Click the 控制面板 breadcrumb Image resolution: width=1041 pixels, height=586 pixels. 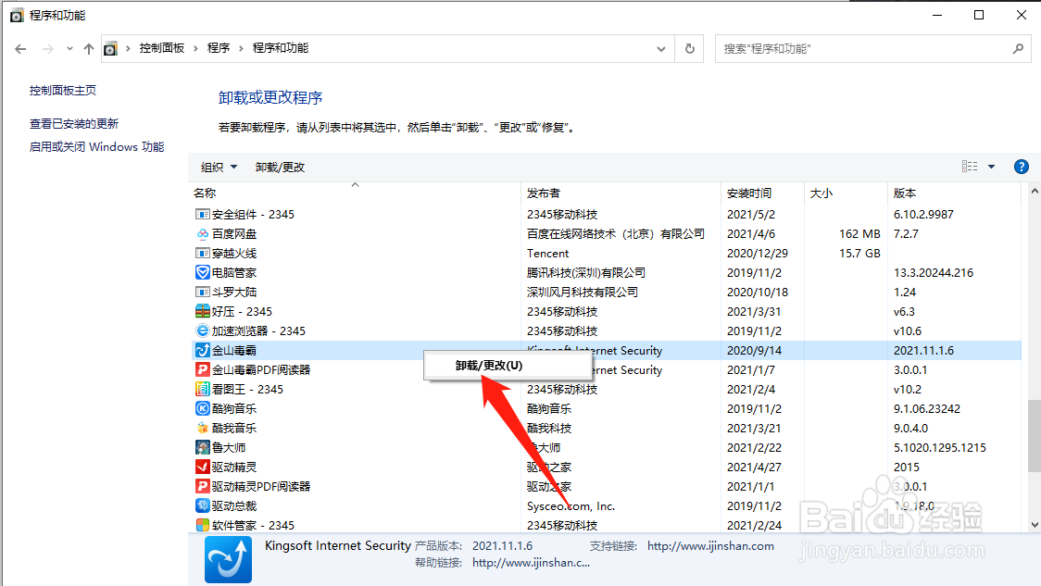(x=162, y=48)
